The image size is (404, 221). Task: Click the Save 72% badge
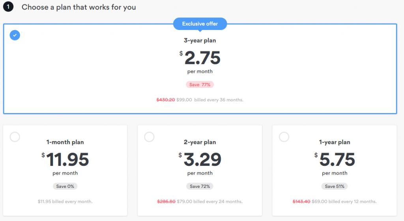[x=200, y=186]
